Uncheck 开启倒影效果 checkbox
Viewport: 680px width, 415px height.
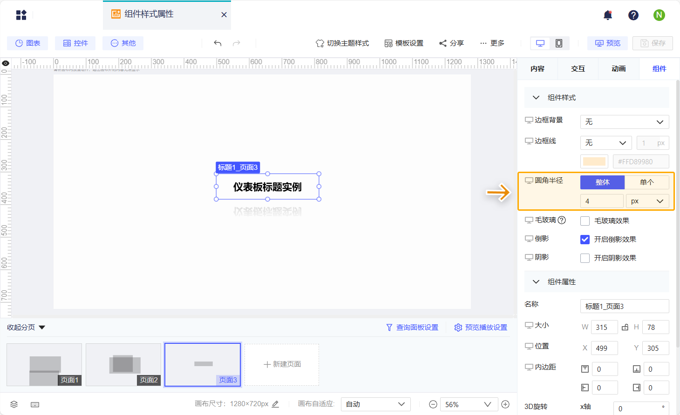click(585, 240)
